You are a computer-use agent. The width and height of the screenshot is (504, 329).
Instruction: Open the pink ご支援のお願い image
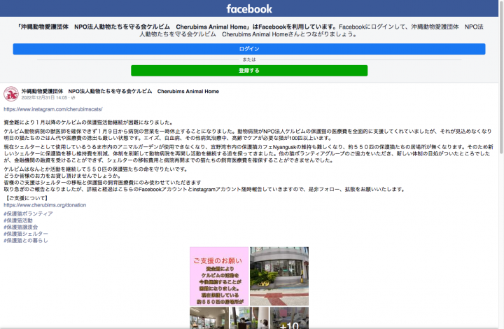[219, 276]
